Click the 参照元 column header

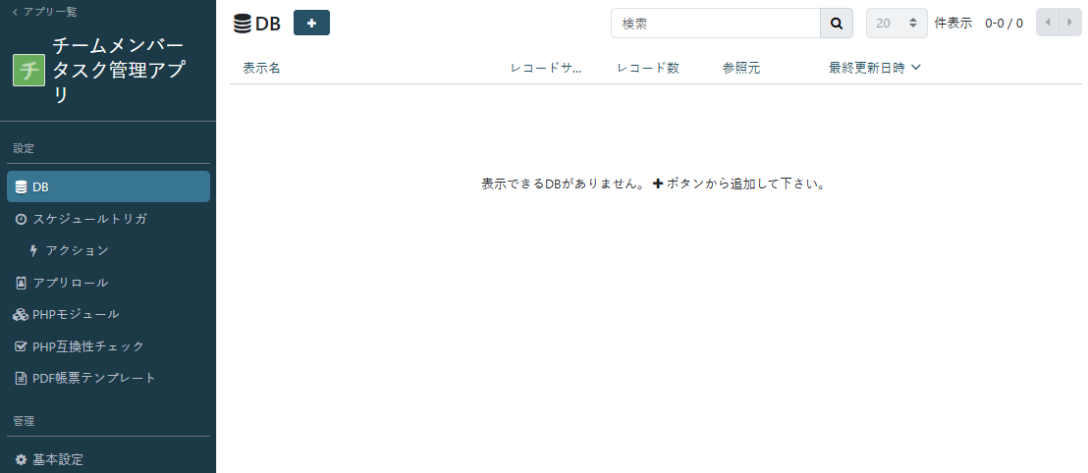pyautogui.click(x=740, y=68)
